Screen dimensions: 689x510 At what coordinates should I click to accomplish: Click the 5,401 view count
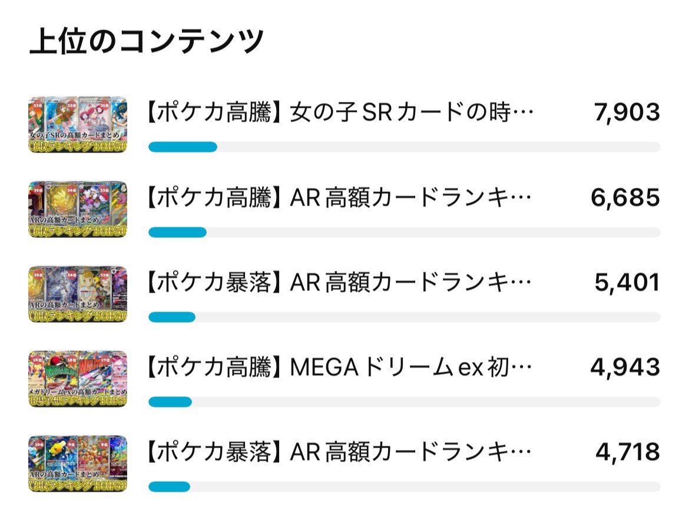coord(627,283)
